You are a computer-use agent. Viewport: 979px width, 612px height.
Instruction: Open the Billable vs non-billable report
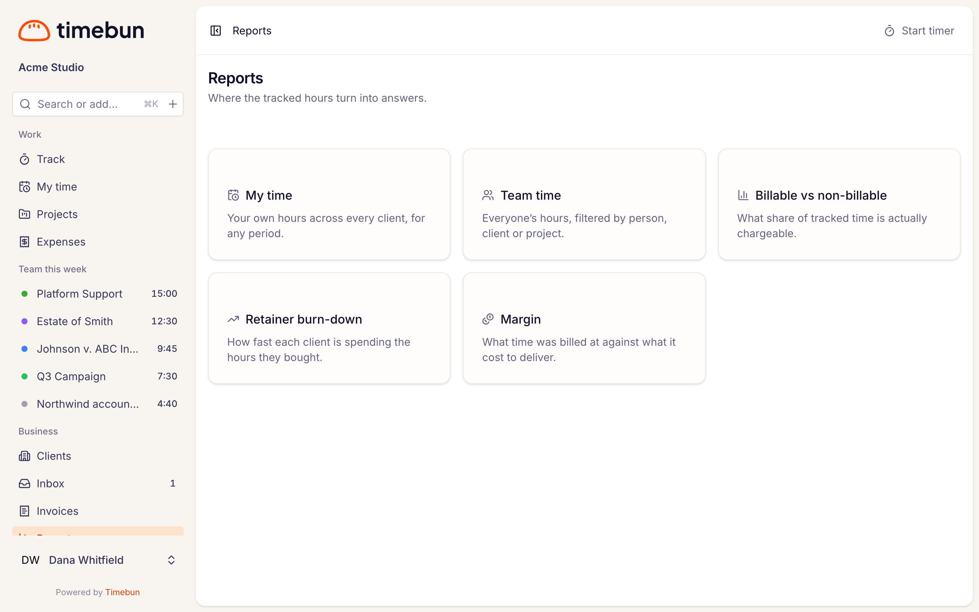tap(839, 204)
